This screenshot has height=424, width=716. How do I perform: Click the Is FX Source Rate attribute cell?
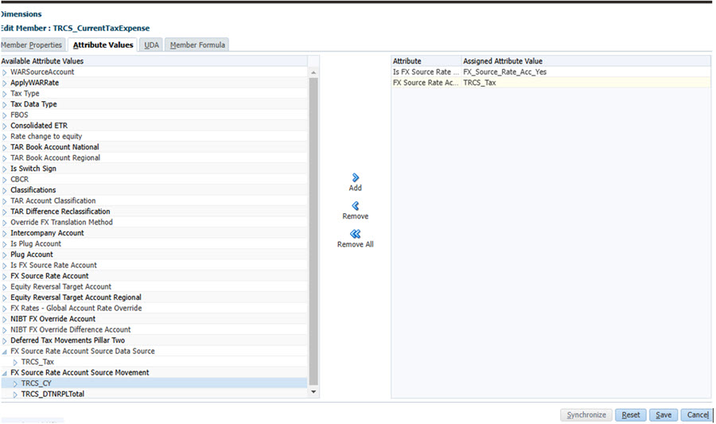pos(426,72)
